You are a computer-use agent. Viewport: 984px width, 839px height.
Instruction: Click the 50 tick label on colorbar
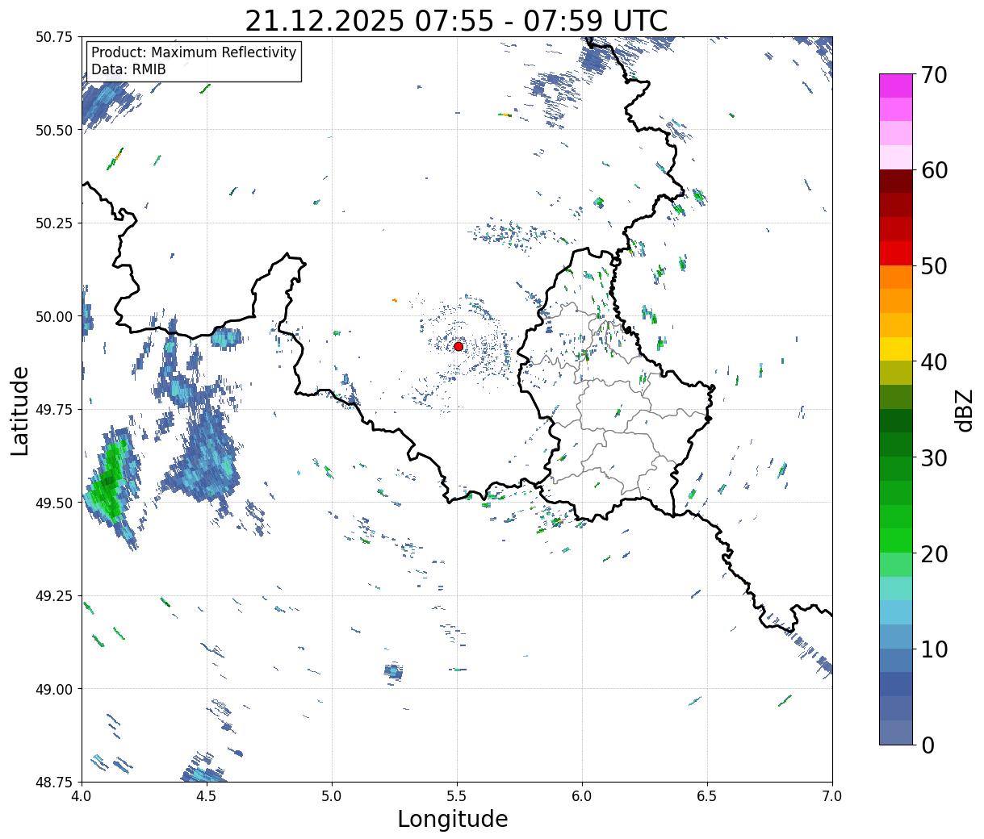pos(933,266)
